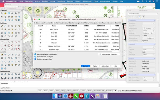160x100 pixels.
Task: Click the 'BED 39x71' name cell
Action: (x=54, y=30)
